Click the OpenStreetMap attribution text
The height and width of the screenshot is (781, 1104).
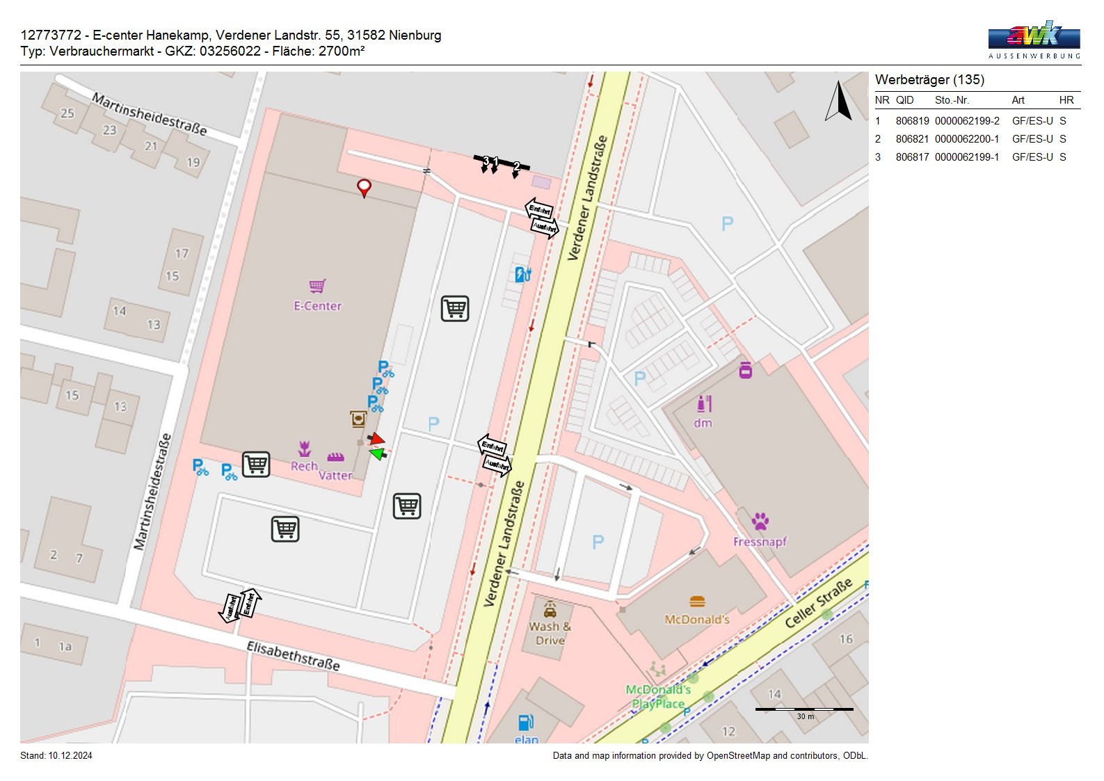click(x=710, y=756)
